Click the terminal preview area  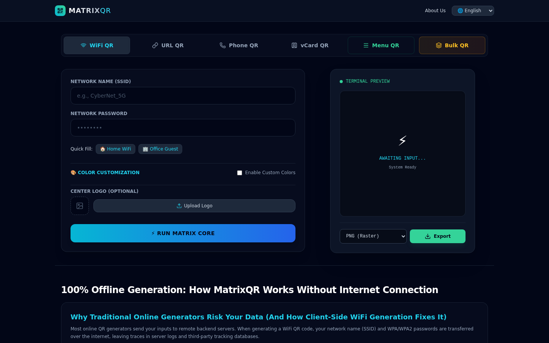403,154
